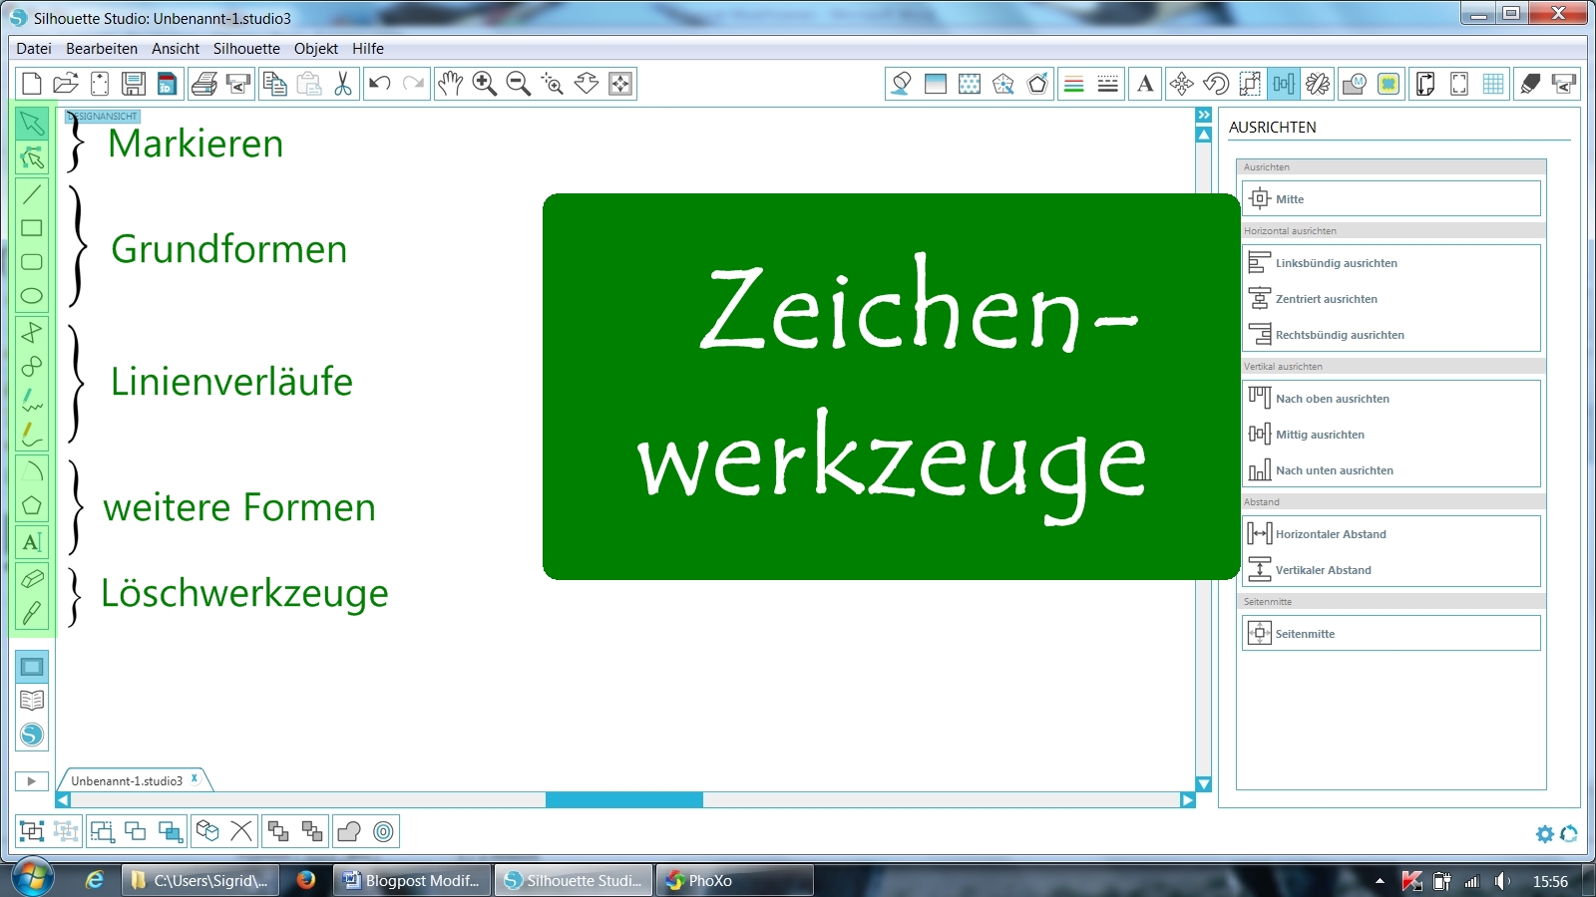Select the Curve shape tool

[x=32, y=366]
